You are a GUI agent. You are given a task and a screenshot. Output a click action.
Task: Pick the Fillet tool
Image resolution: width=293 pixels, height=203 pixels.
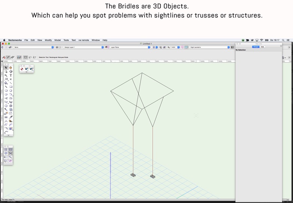click(x=6, y=125)
